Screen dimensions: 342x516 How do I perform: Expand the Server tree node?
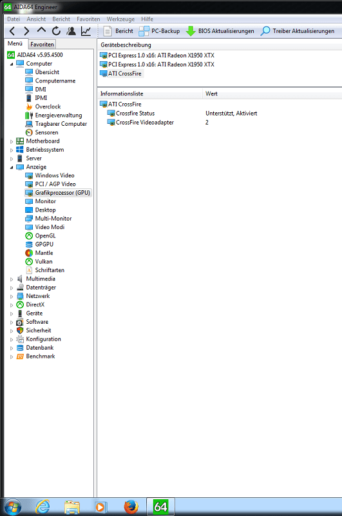click(x=12, y=159)
